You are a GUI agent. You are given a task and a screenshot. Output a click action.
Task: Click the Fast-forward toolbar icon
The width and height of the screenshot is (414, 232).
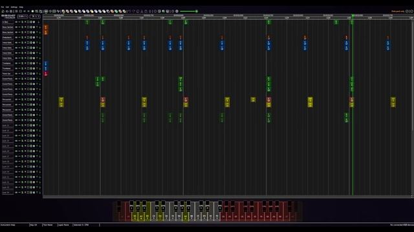28,12
